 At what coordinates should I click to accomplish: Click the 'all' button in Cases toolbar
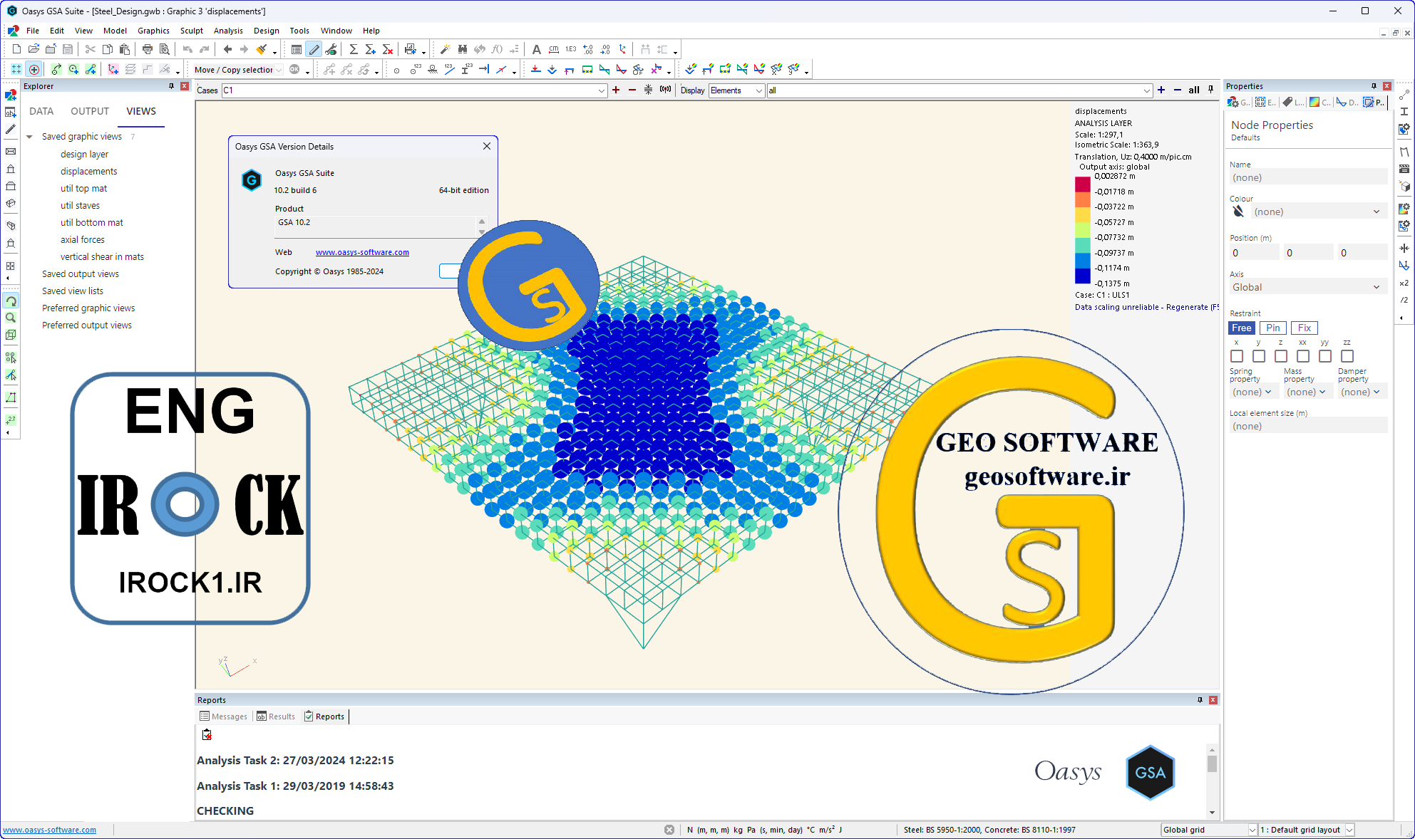1194,90
